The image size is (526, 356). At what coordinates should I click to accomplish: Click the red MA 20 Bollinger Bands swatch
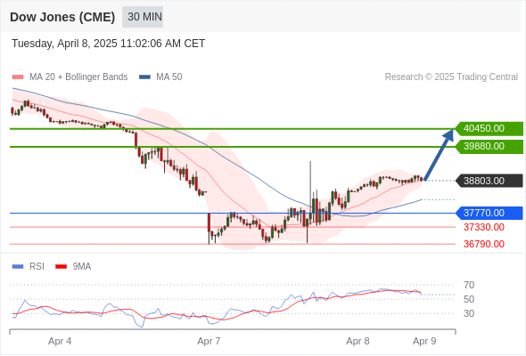[18, 77]
